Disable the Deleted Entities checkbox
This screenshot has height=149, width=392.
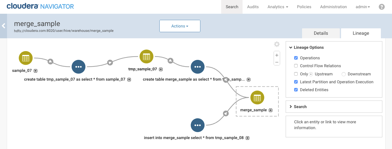pos(296,90)
